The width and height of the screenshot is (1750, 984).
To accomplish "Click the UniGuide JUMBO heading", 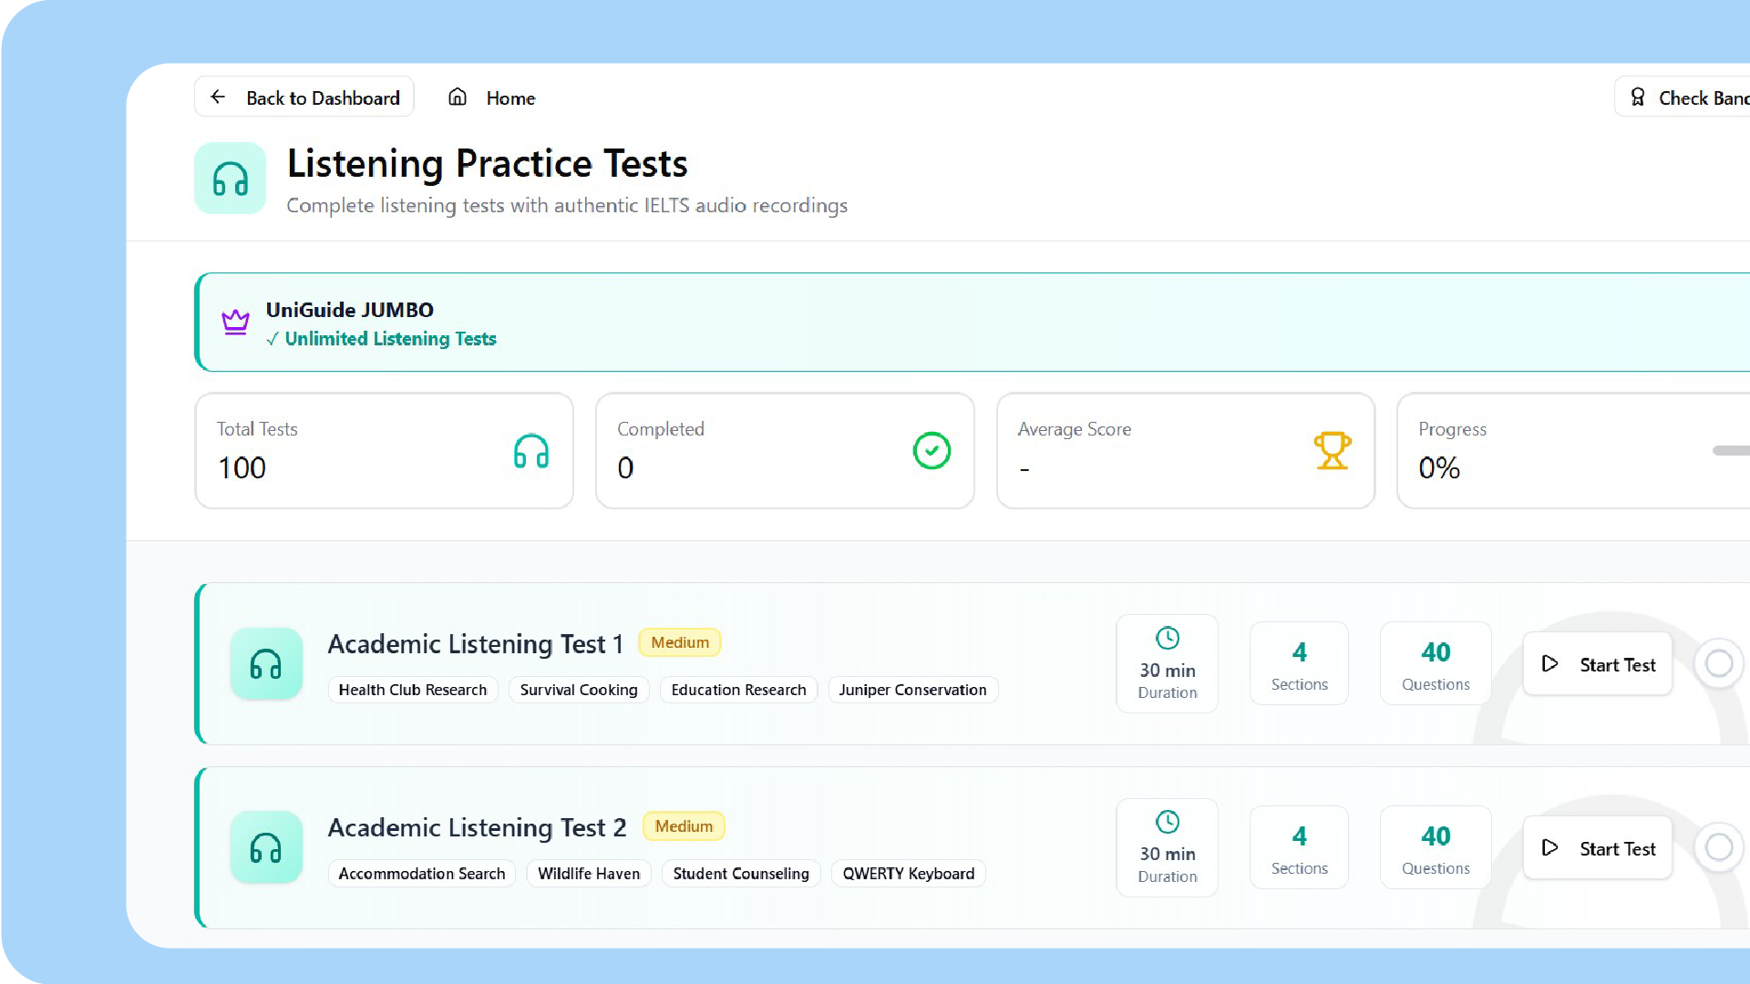I will tap(350, 310).
